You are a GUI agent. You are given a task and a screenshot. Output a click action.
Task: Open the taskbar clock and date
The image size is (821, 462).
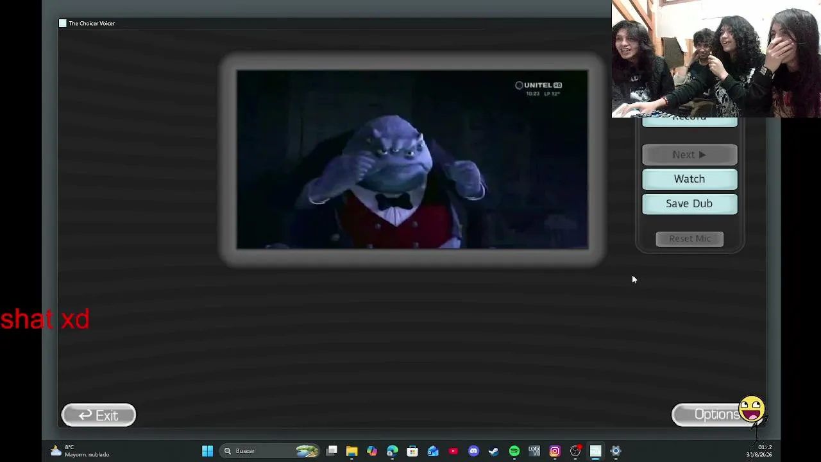(759, 451)
